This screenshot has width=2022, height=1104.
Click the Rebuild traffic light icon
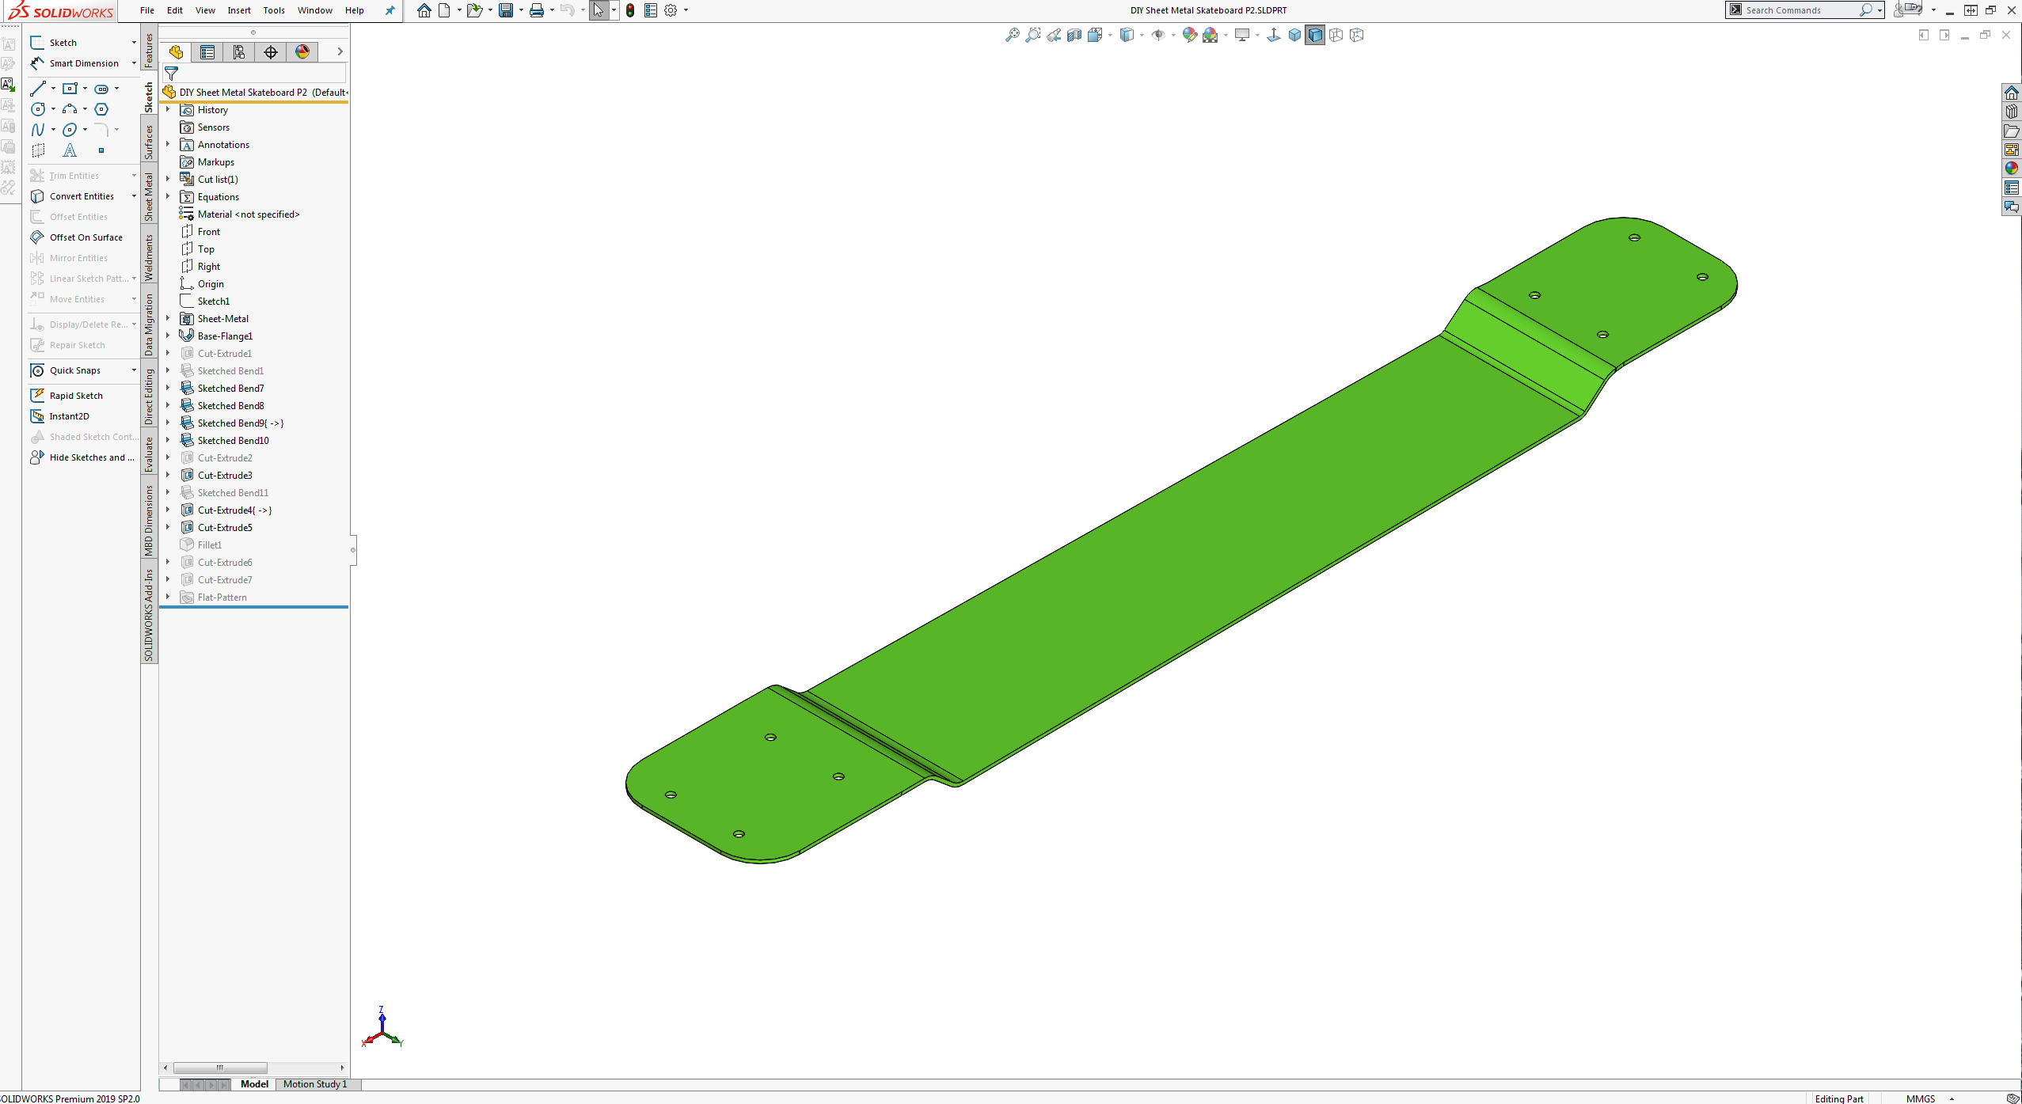coord(630,10)
